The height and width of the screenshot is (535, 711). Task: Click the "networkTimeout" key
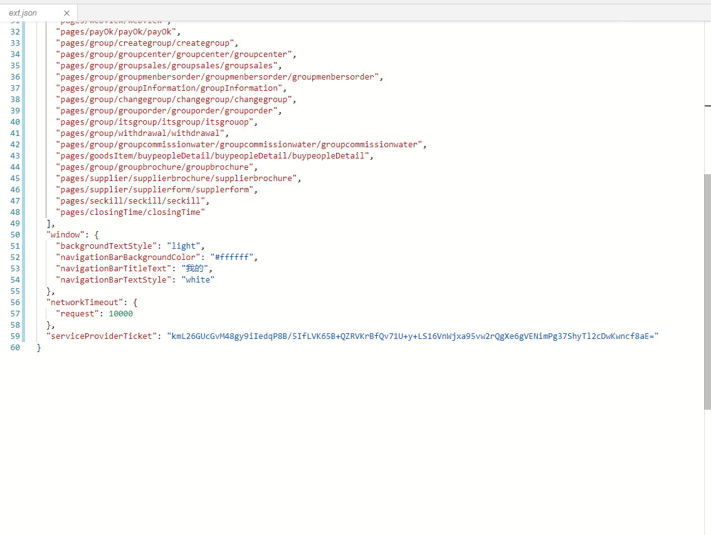[85, 302]
